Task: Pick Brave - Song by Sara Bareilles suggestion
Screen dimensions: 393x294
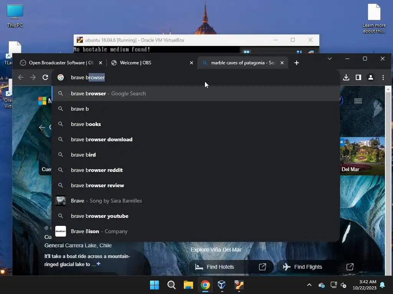Action: point(196,201)
